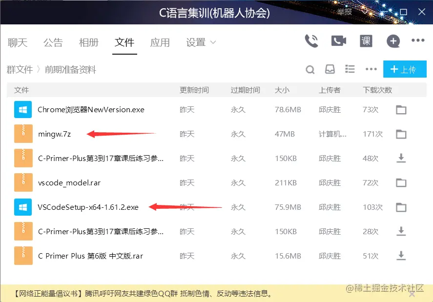Viewport: 433px width, 302px height.
Task: Click uploader 计算机... in mingw row
Action: (x=332, y=134)
